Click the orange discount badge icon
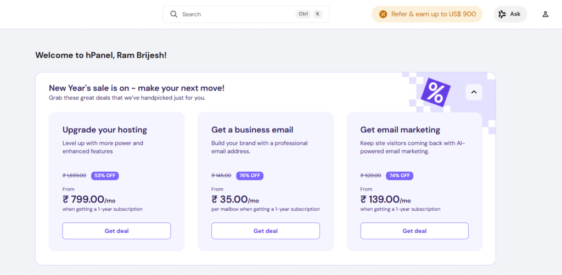Viewport: 562px width, 275px height. click(x=383, y=14)
